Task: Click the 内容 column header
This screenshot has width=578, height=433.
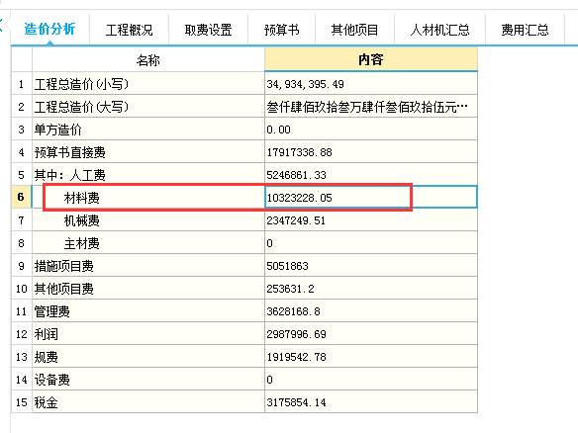Action: coord(371,59)
